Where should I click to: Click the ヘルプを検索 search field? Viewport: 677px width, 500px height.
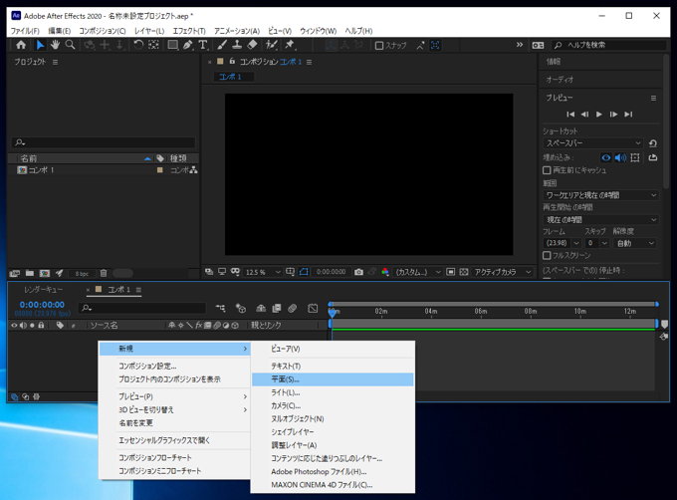608,45
